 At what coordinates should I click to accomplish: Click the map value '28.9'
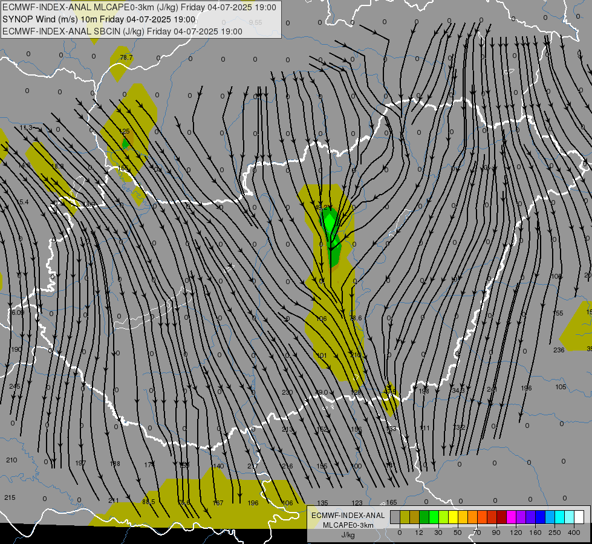pyautogui.click(x=89, y=204)
